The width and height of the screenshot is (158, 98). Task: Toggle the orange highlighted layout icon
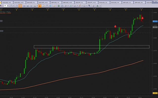(x=20, y=6)
